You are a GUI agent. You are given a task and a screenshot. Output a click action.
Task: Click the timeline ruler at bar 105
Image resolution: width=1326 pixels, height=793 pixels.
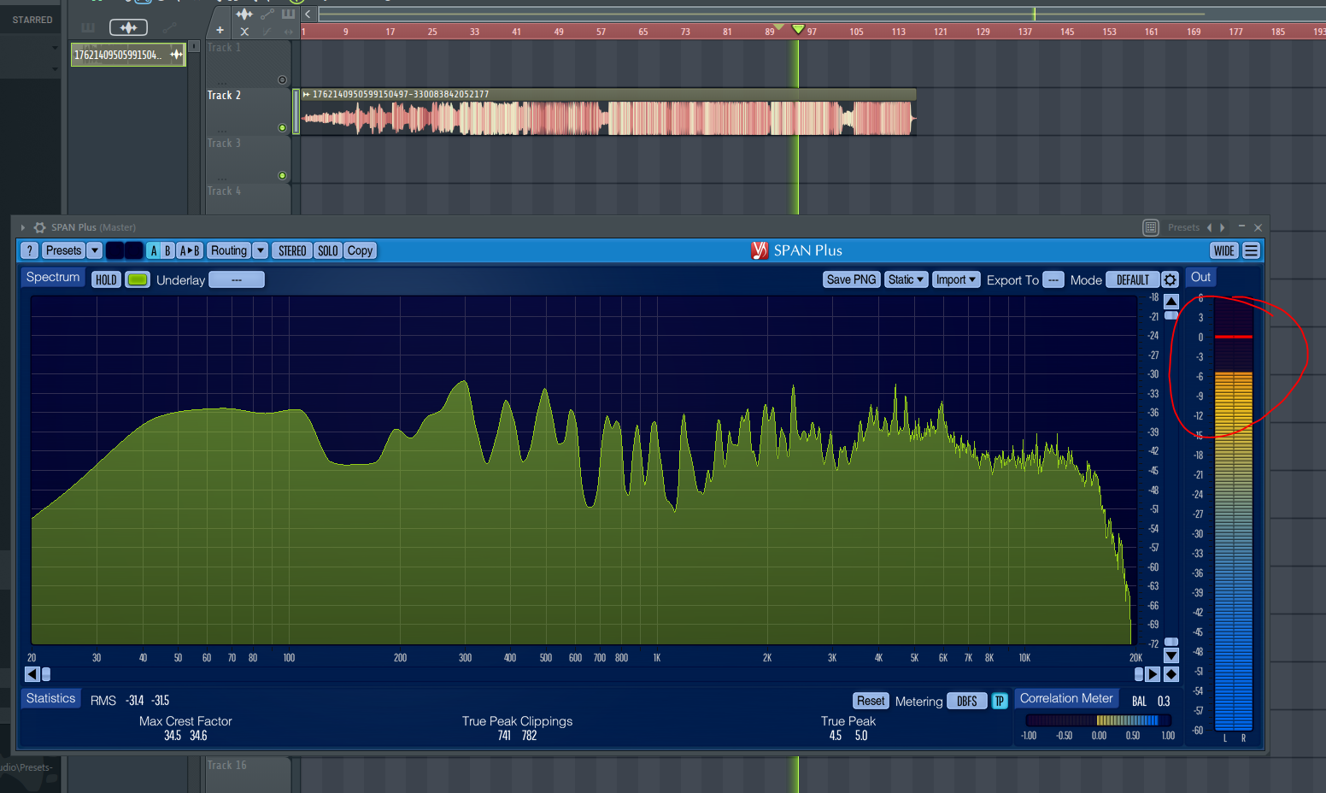(856, 32)
